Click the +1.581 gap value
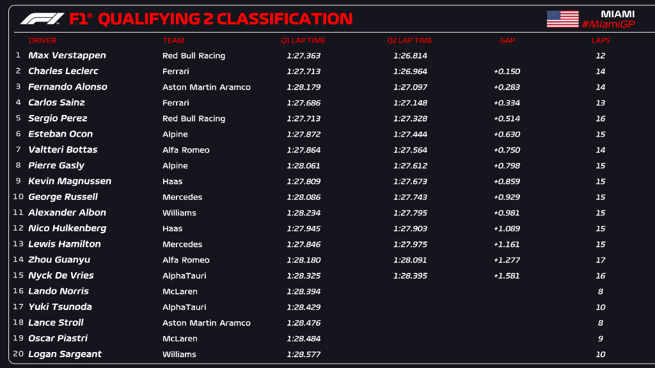This screenshot has height=368, width=655. [x=507, y=275]
